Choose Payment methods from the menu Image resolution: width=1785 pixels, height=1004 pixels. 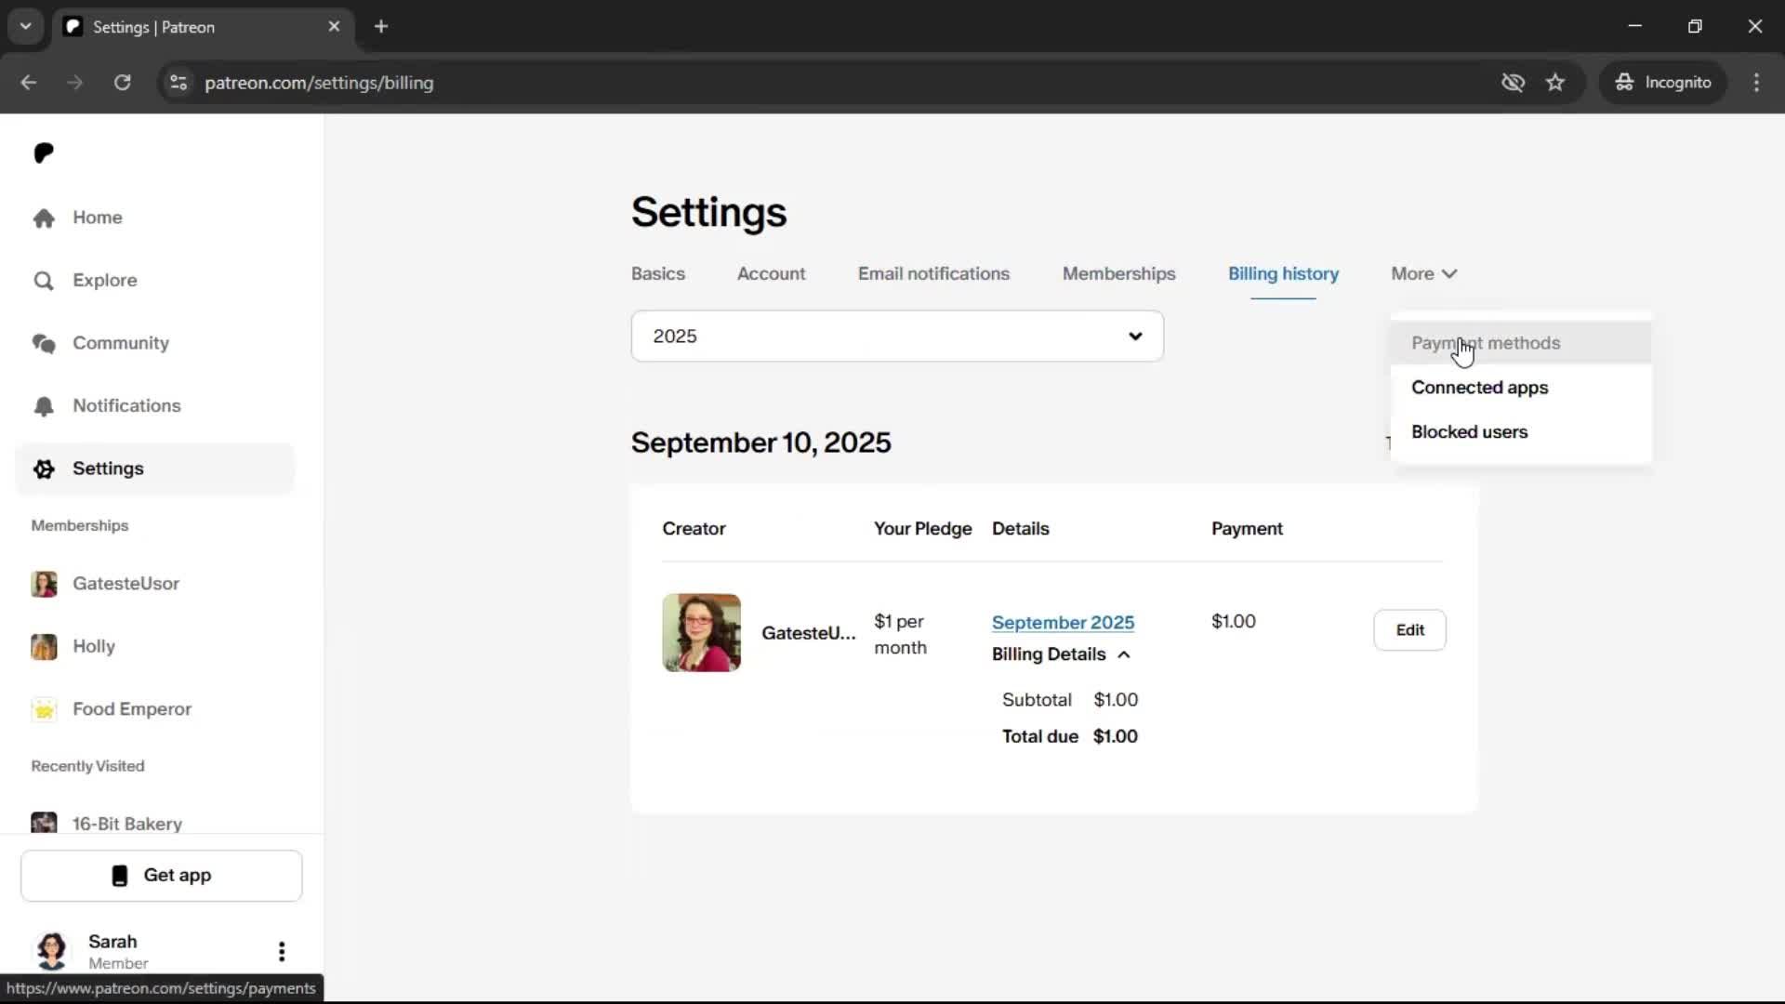click(x=1521, y=343)
